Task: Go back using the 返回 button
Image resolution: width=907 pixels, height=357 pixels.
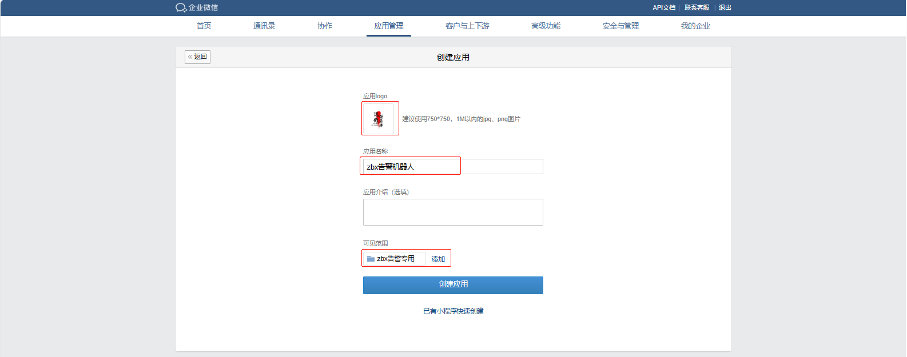Action: [197, 57]
